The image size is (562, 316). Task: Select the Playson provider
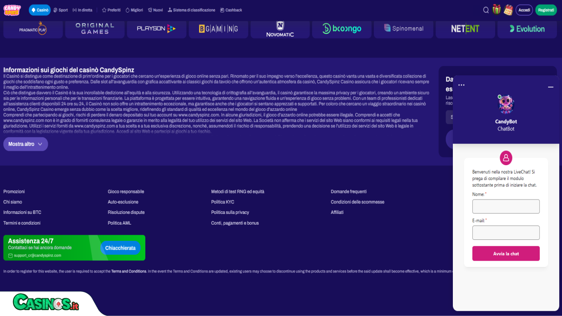(x=157, y=29)
